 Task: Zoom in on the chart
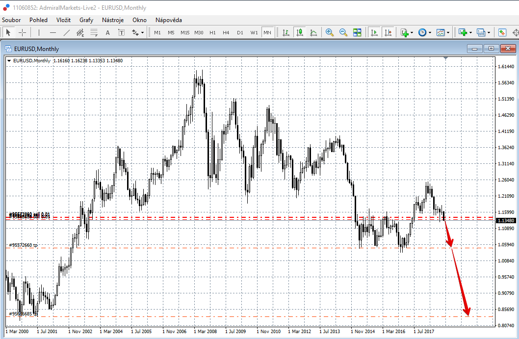tap(329, 32)
